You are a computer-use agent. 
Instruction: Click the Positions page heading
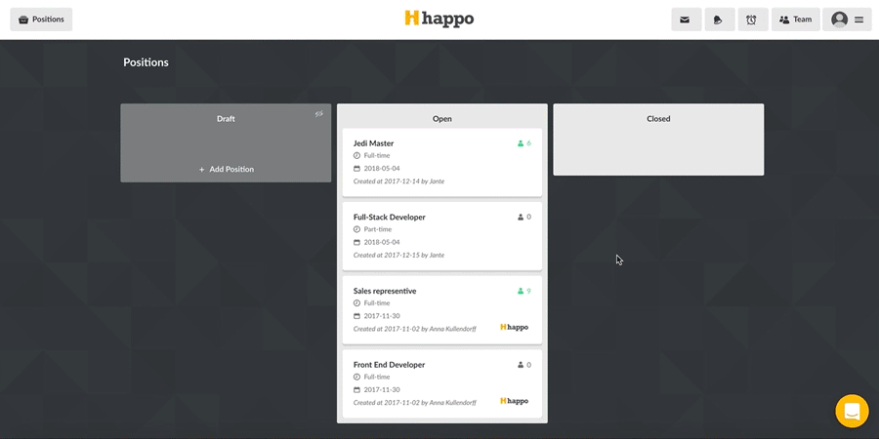(x=146, y=62)
